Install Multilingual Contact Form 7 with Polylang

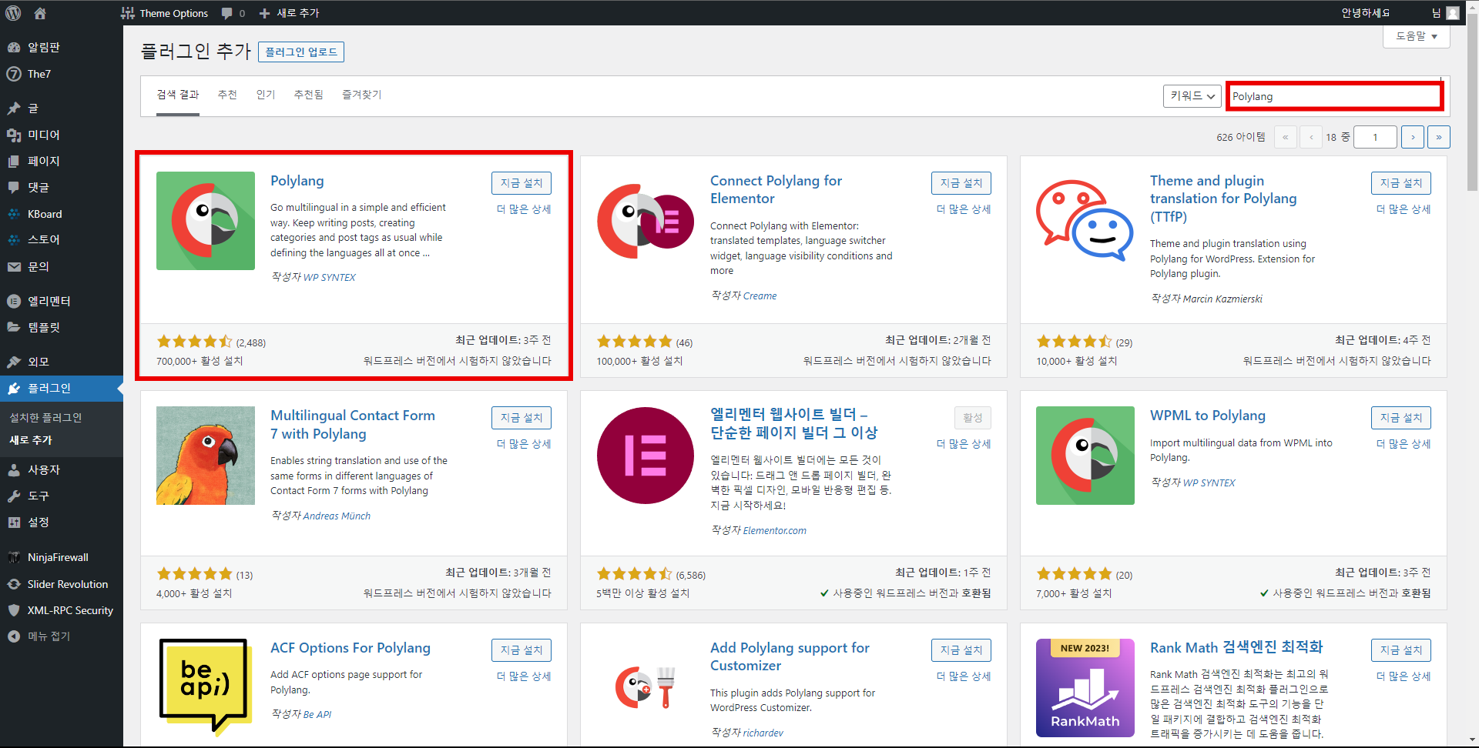[522, 418]
